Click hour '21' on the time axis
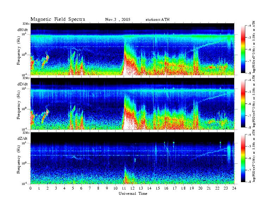 click(x=209, y=188)
